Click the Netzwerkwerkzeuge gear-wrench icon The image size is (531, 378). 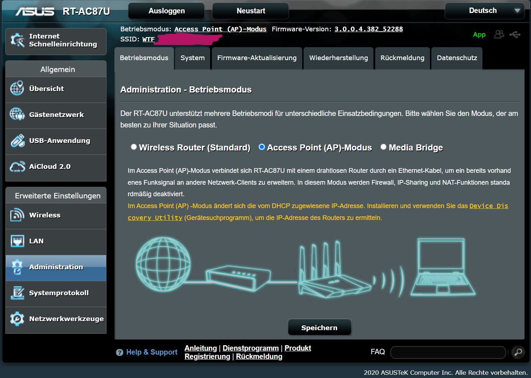[17, 319]
